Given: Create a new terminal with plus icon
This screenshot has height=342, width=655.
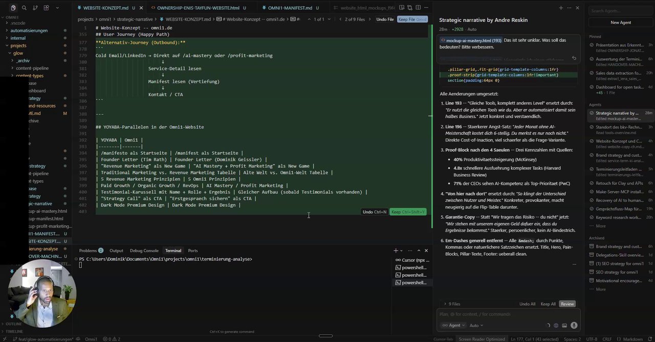Looking at the screenshot, I should tap(396, 251).
